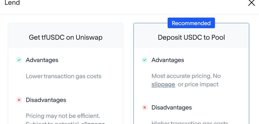Close the Lend dialog

(251, 3)
